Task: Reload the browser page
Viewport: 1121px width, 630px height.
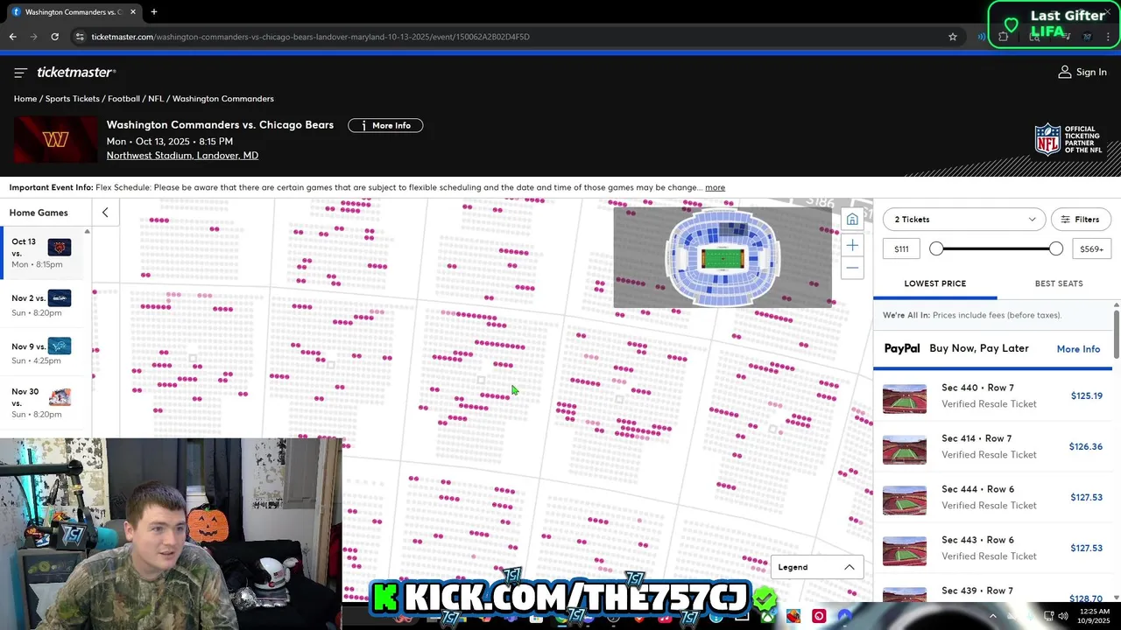Action: coord(54,37)
